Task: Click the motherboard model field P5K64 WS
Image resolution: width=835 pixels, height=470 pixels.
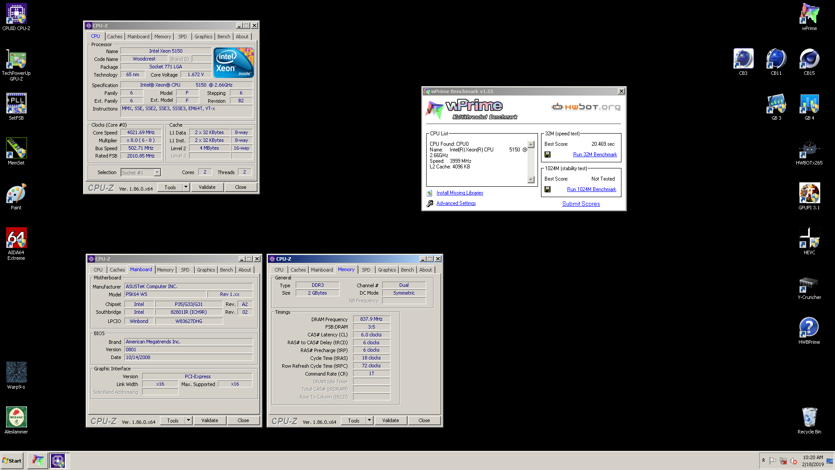Action: coord(165,294)
